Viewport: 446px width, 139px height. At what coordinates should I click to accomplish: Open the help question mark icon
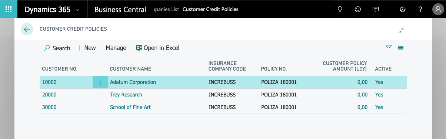point(420,10)
